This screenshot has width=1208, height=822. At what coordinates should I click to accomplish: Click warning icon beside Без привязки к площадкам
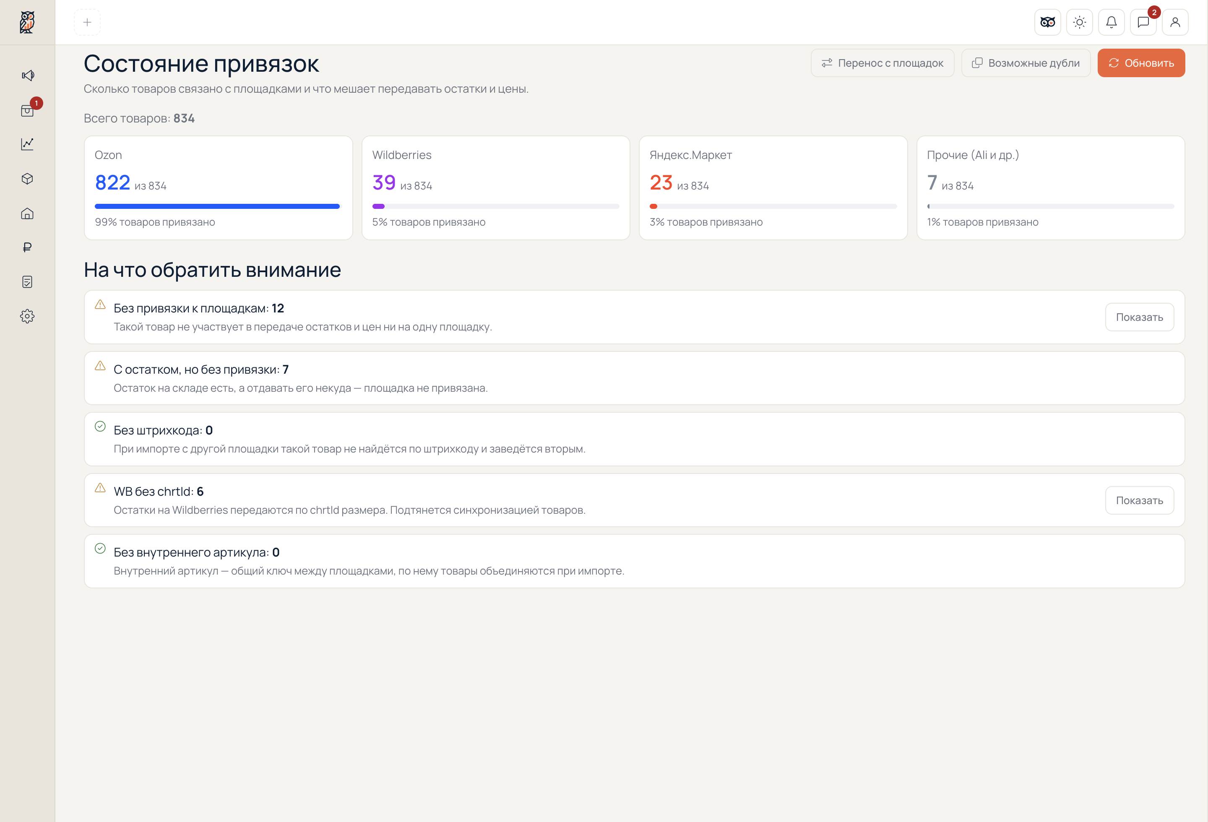point(100,304)
